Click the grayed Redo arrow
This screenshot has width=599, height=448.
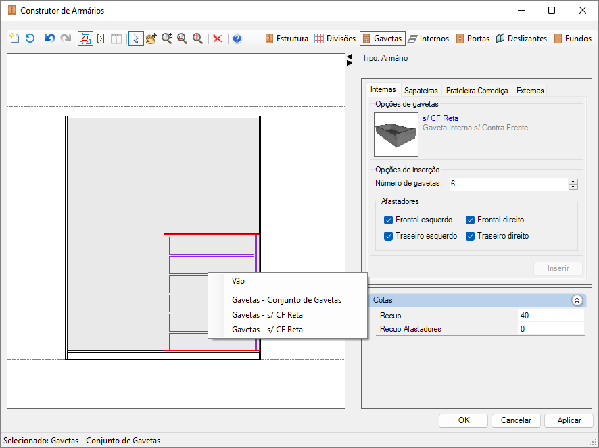pos(66,39)
